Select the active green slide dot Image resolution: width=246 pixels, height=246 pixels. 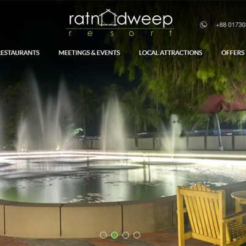pos(114,235)
